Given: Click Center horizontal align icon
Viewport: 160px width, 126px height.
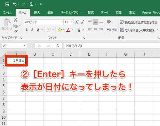Looking at the screenshot, I should click(95, 30).
